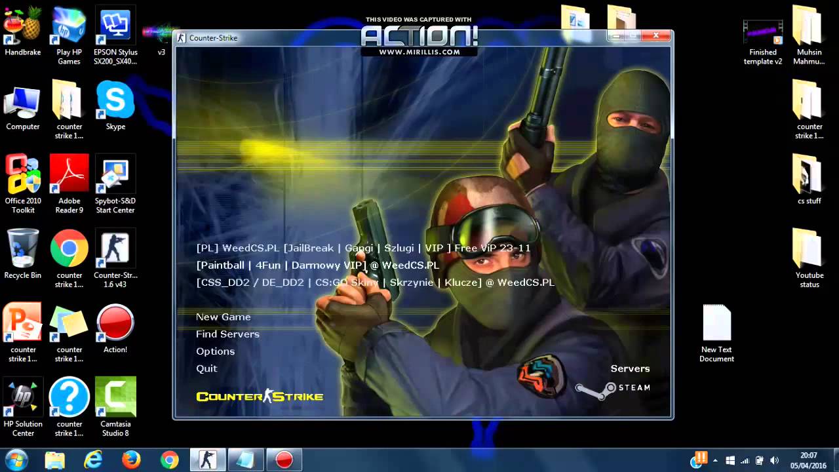
Task: Join the CSS_DD2 / DE_DD2 server
Action: coord(376,282)
